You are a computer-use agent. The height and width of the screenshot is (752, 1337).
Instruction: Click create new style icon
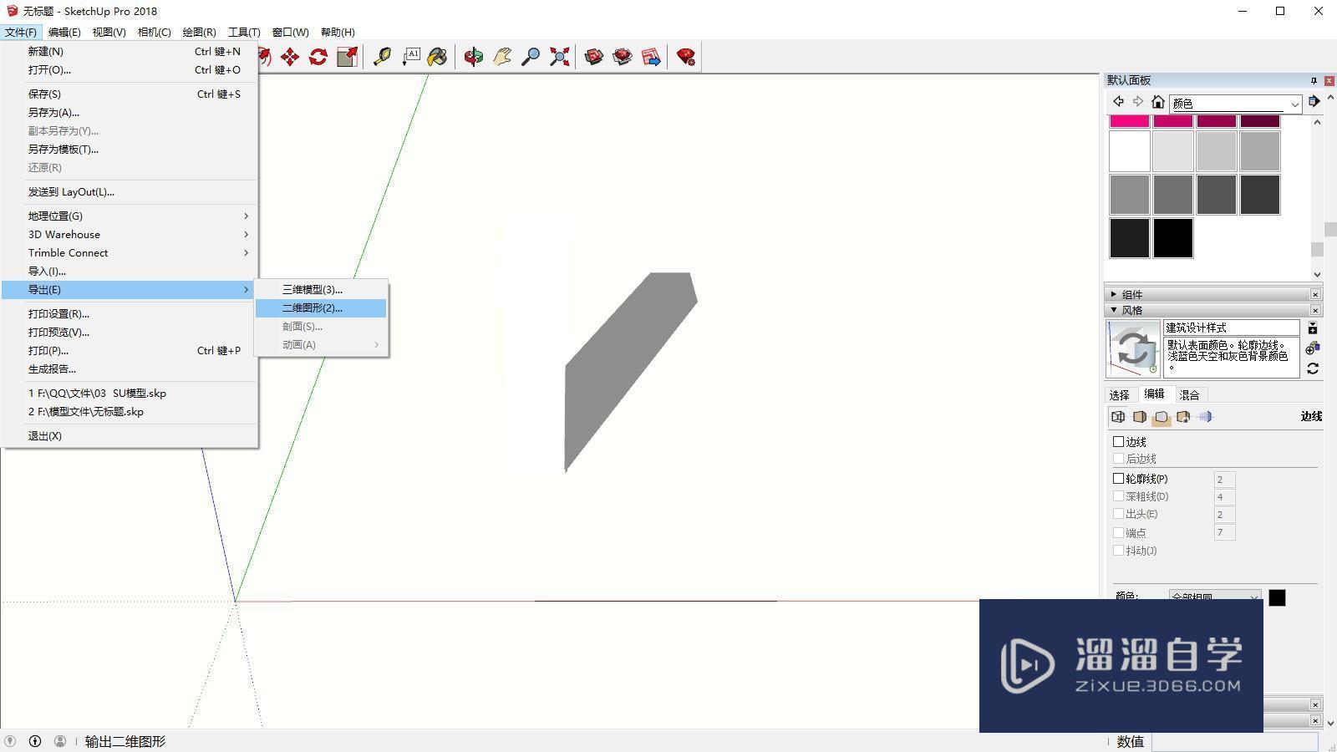(x=1312, y=348)
